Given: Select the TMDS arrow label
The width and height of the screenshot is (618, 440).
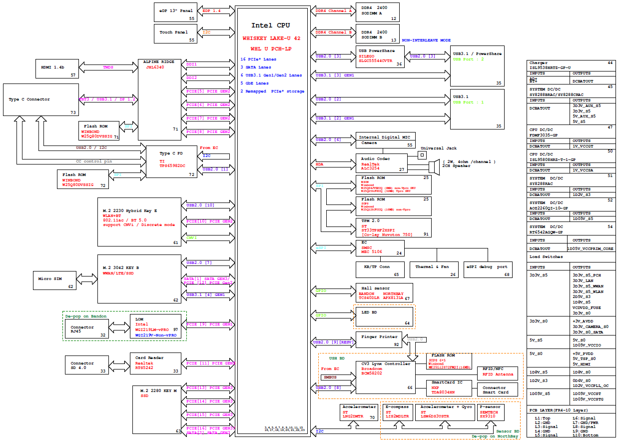Looking at the screenshot, I should (108, 67).
